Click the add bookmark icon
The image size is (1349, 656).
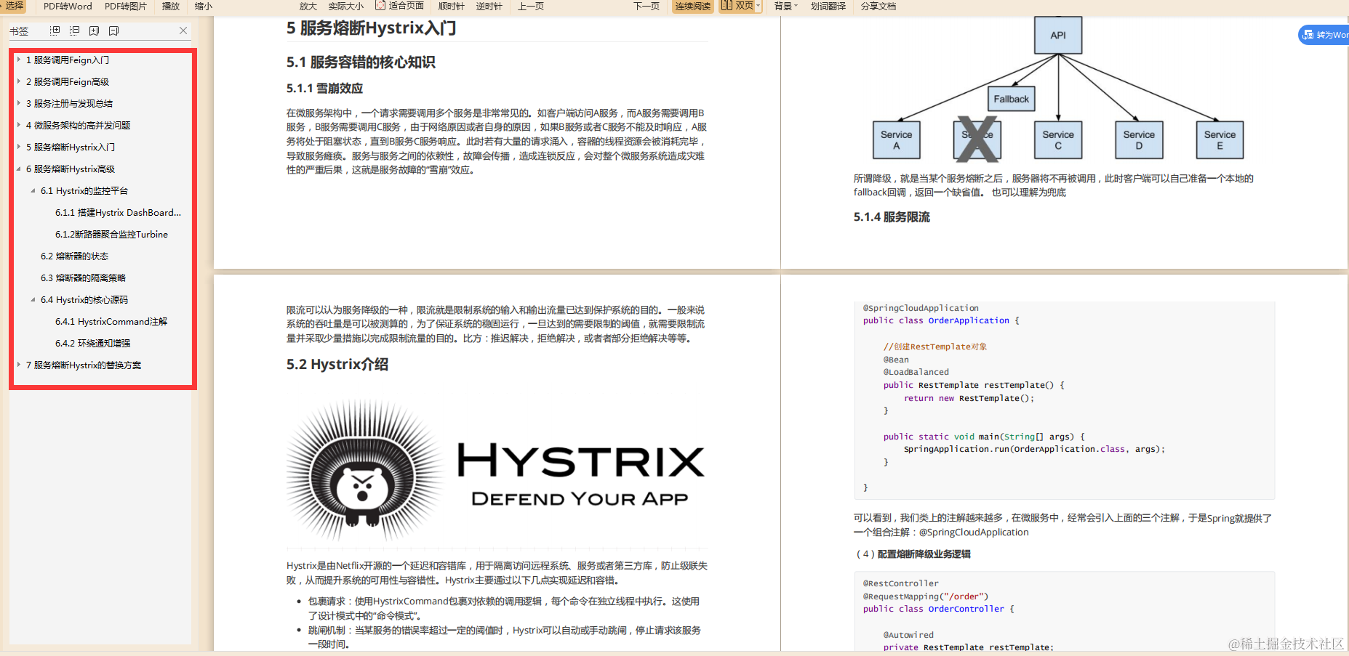[x=94, y=31]
